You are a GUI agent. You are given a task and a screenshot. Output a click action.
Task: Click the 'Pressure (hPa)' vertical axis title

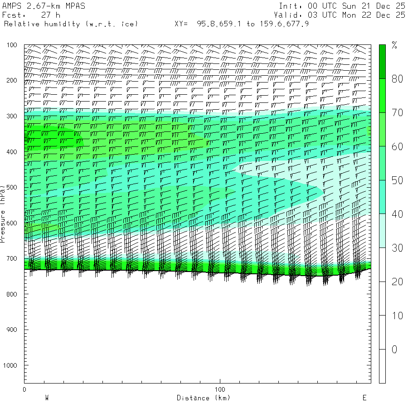click(2, 214)
